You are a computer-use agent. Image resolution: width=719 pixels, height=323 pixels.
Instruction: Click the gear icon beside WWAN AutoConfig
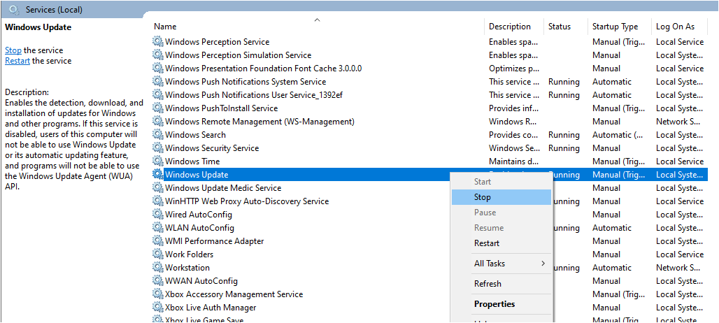pos(158,281)
